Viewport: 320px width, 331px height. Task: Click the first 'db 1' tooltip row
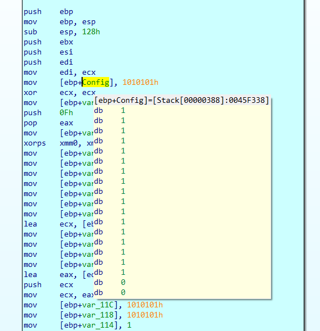tap(110, 110)
